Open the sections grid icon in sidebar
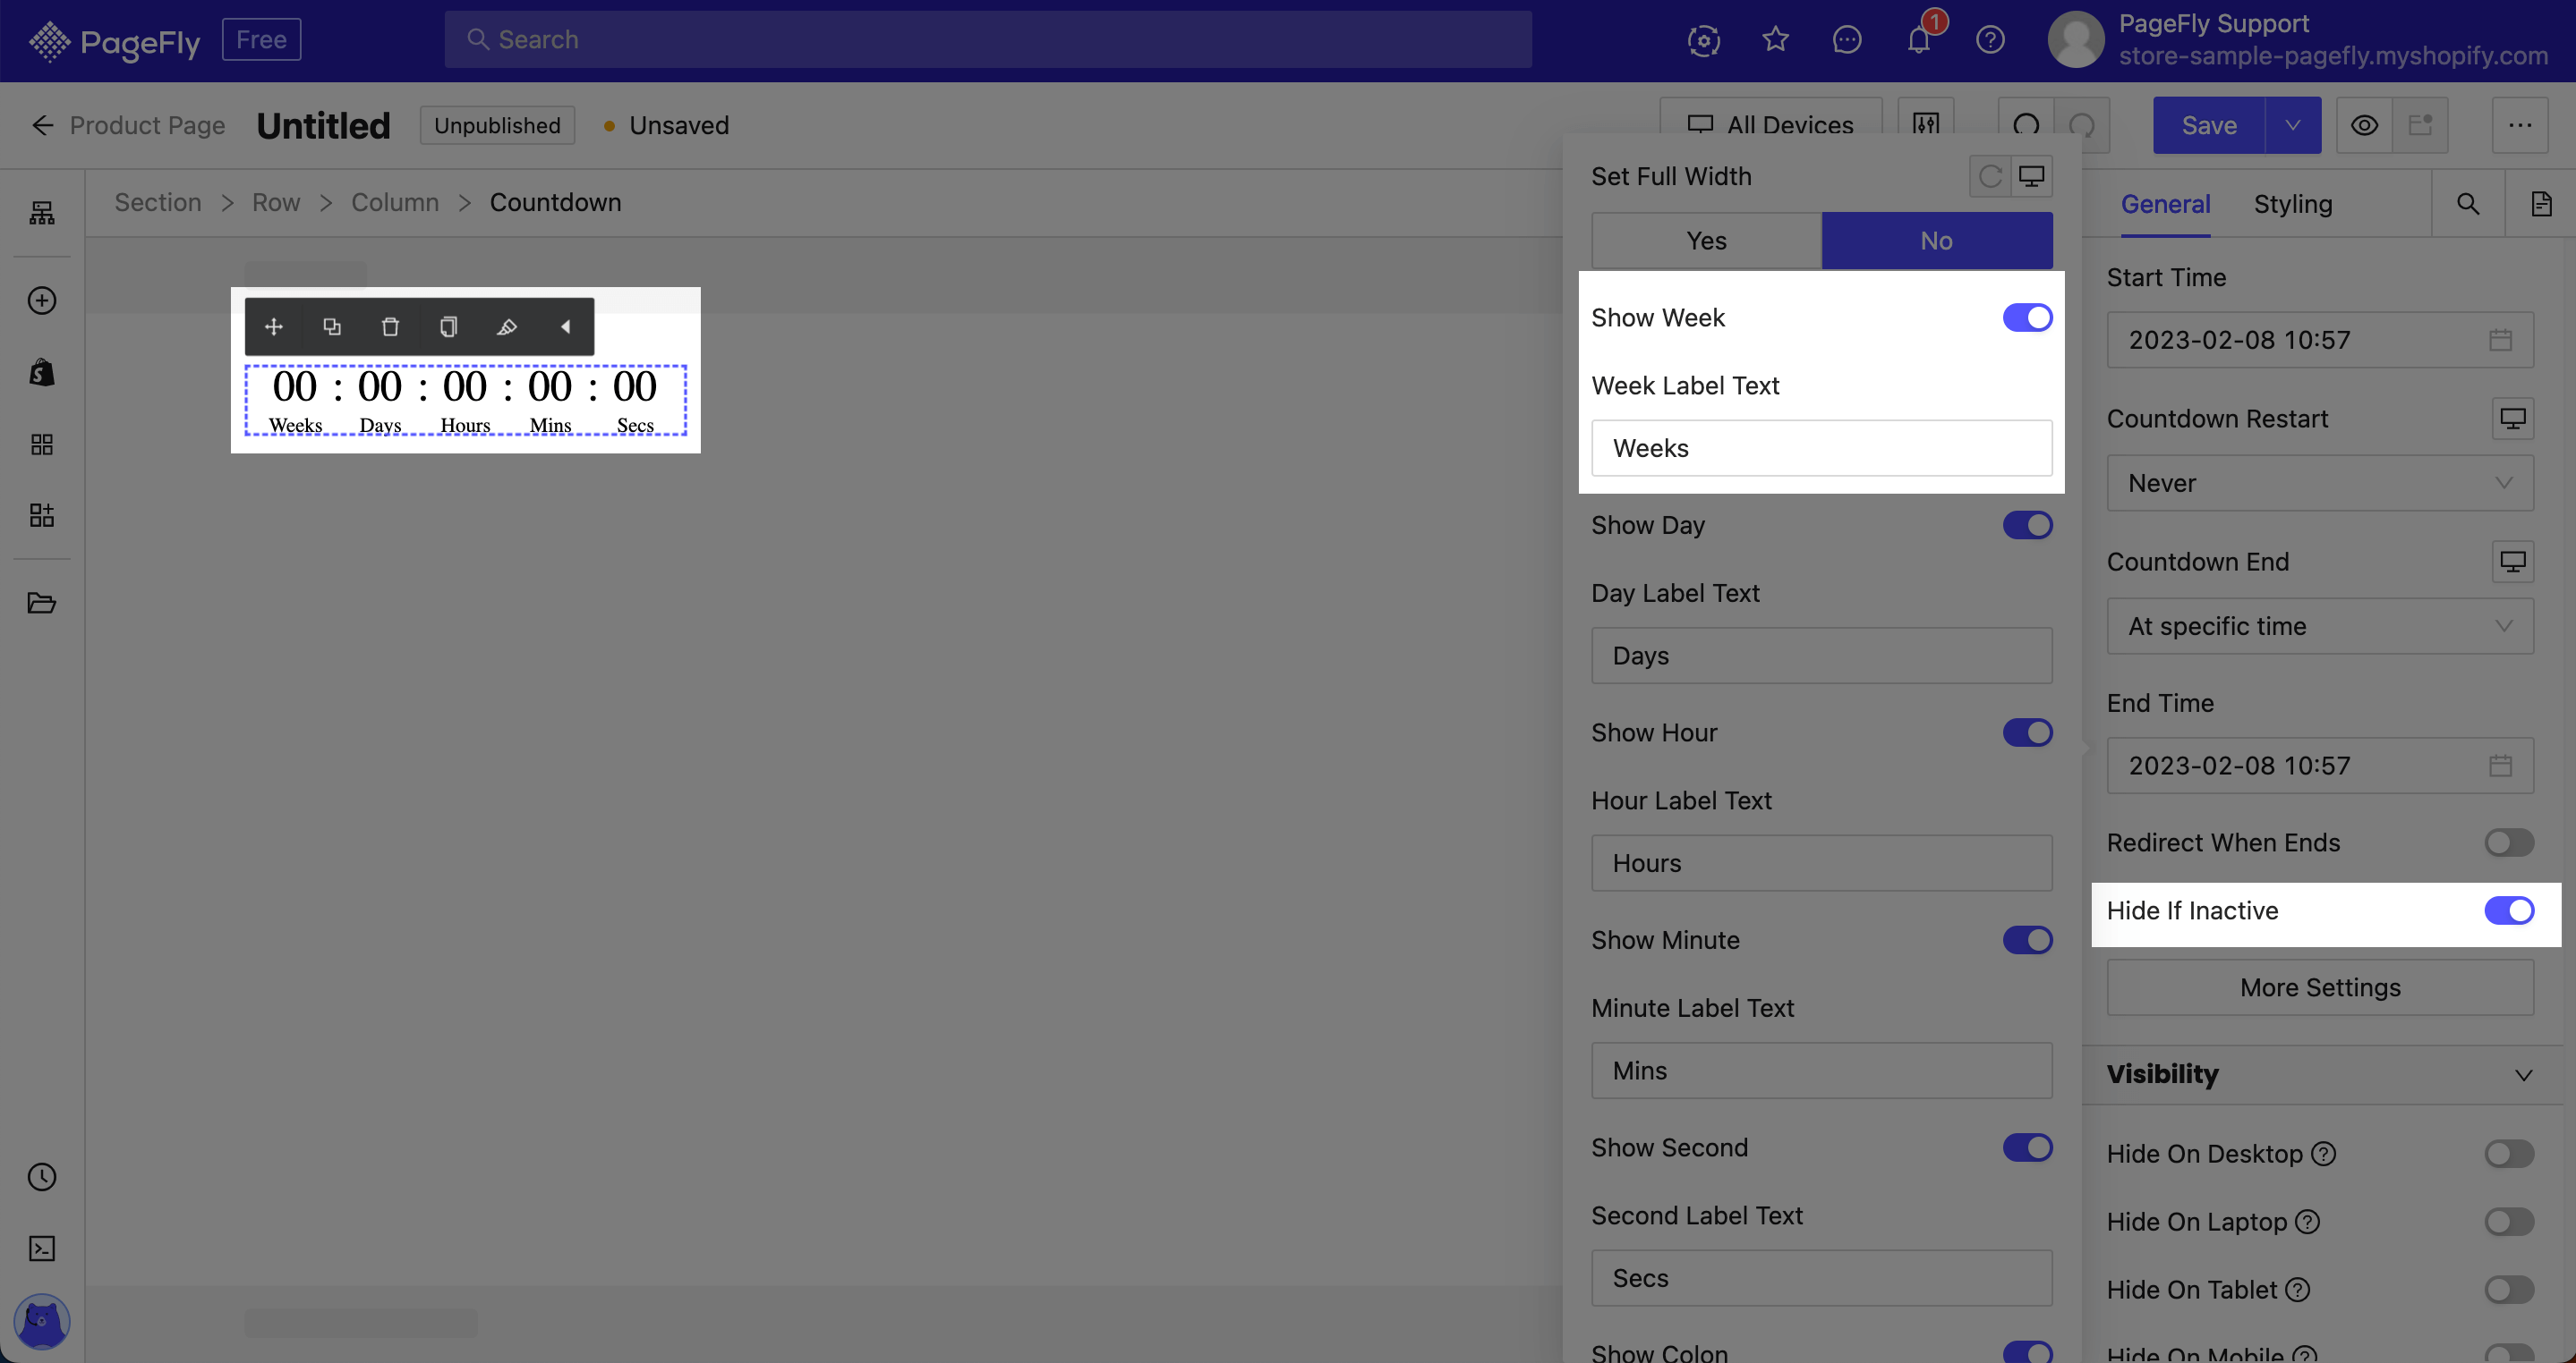2576x1363 pixels. coord(42,444)
